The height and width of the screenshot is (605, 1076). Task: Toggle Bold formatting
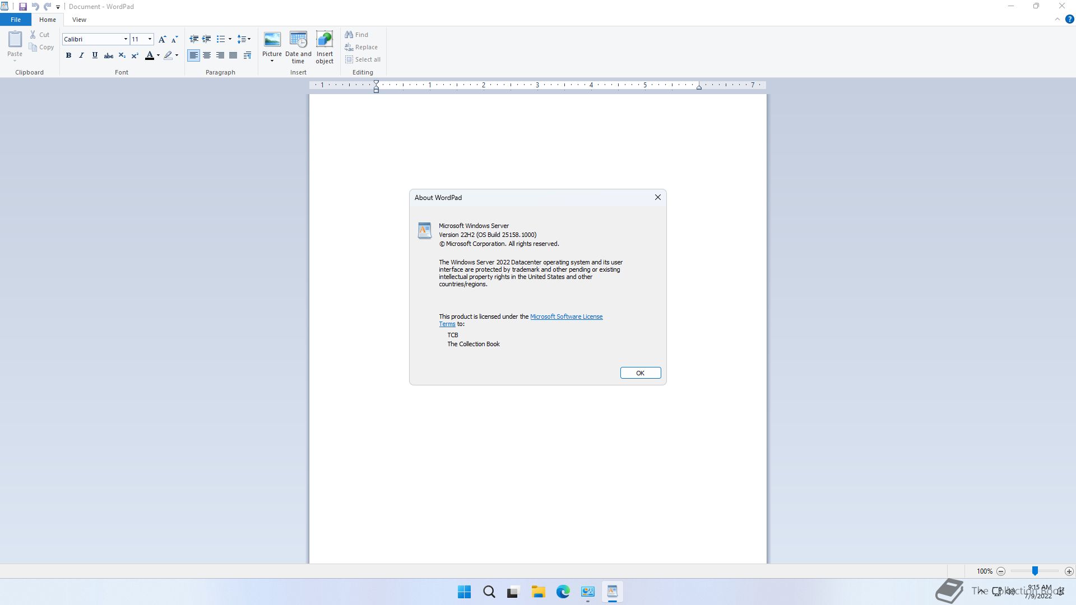[68, 55]
